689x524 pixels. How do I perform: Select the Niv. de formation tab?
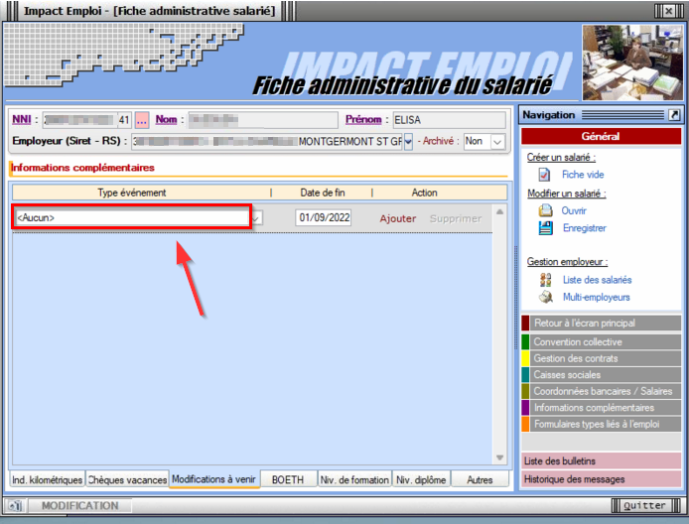point(354,479)
